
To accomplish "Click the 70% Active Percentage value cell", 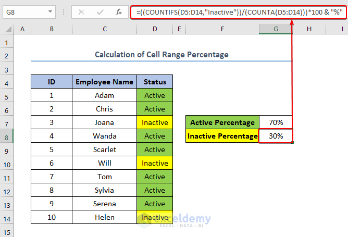I will coord(276,122).
